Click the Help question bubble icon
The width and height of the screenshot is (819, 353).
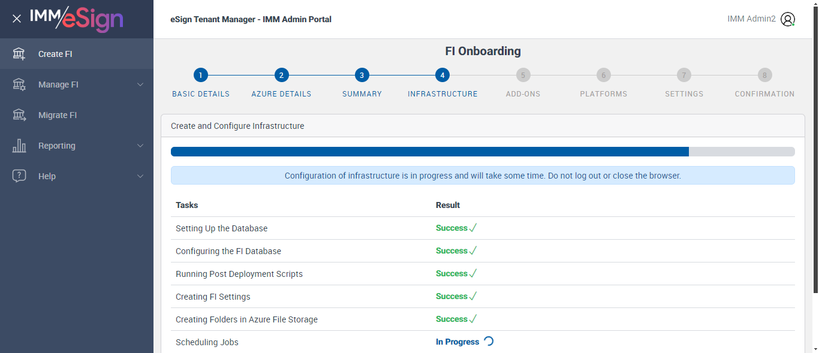[x=19, y=176]
